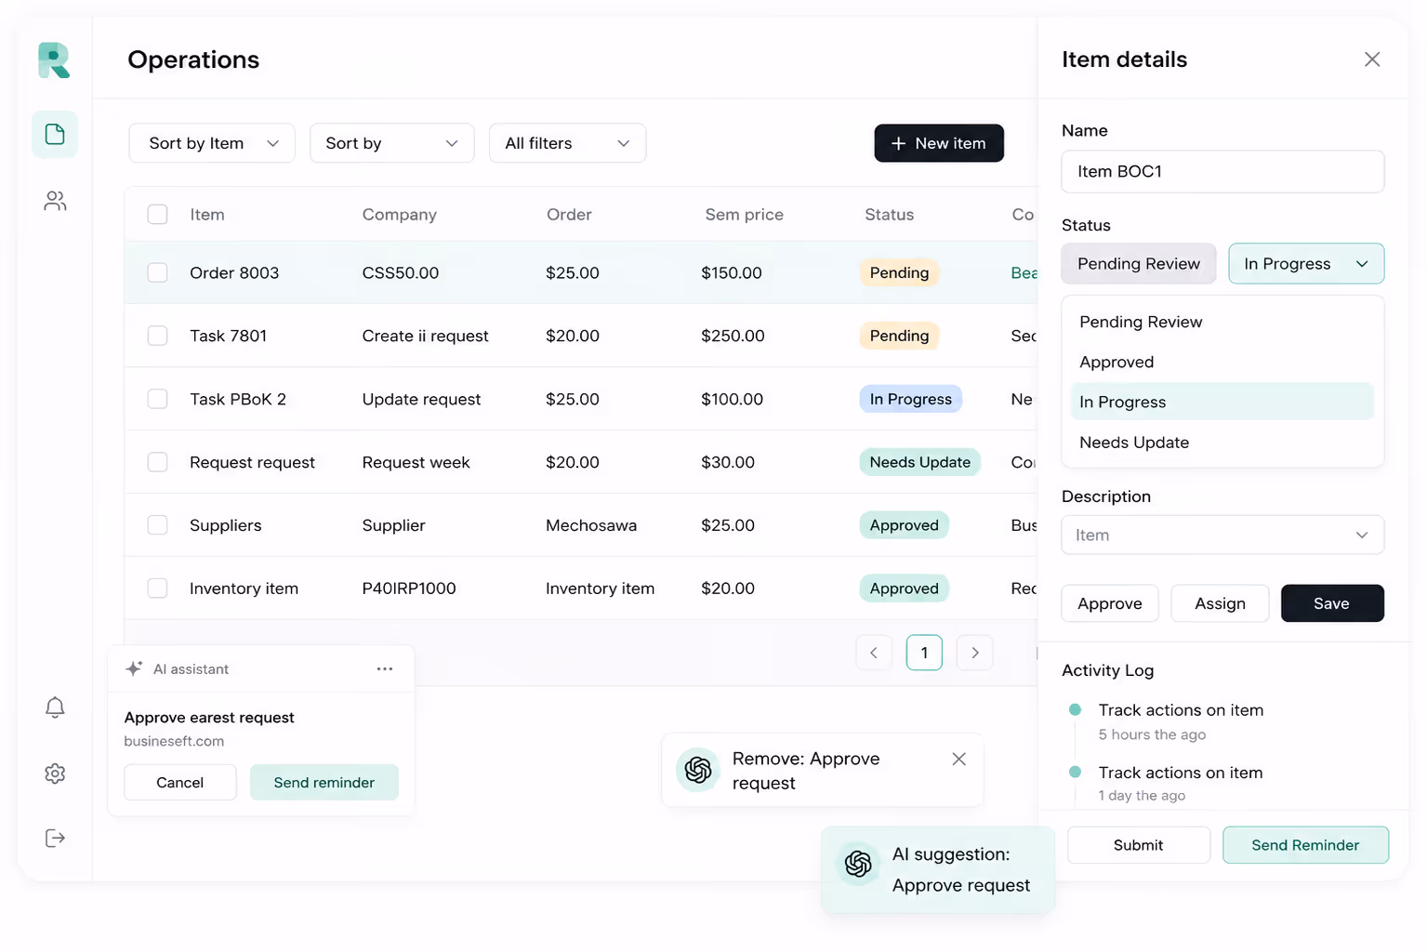Screen dimensions: 1427x952
Task: Check the Suppliers row checkbox
Action: coord(158,525)
